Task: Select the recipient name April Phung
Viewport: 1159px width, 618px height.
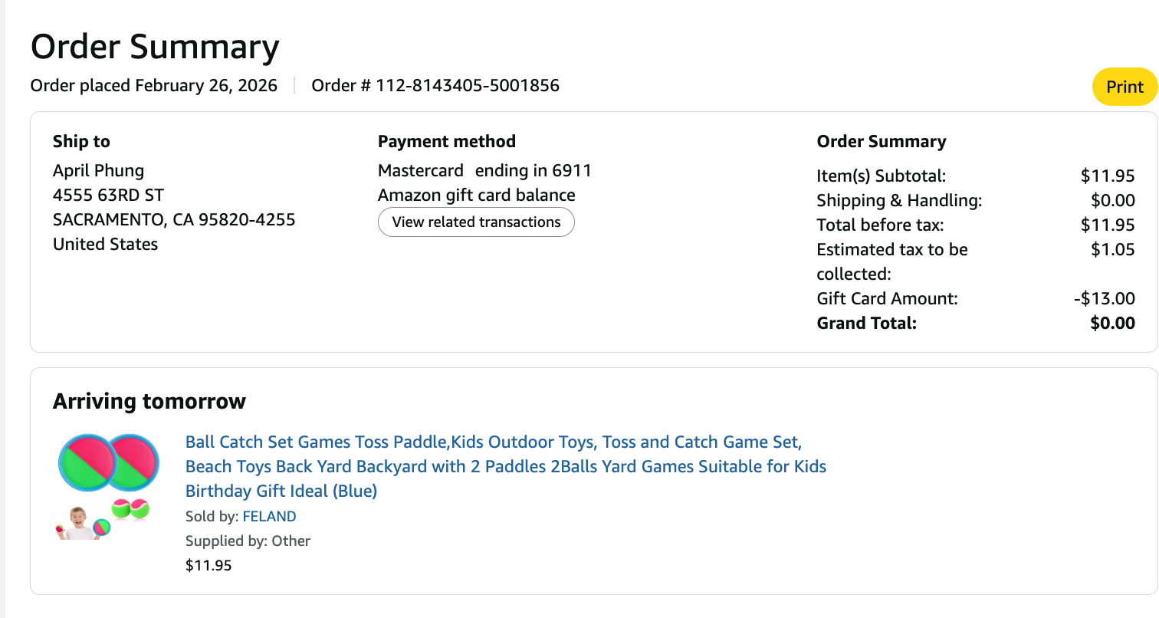Action: [98, 170]
